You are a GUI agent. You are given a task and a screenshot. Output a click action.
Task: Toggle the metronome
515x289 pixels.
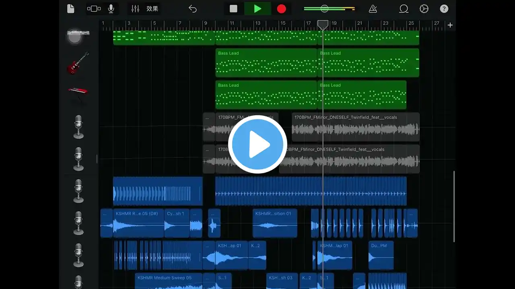[373, 8]
